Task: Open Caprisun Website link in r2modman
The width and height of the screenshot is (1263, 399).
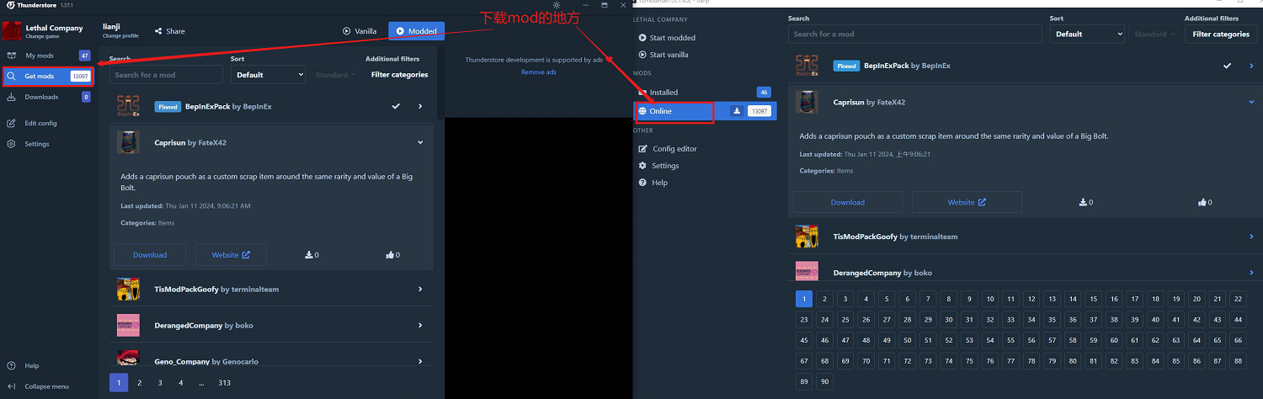Action: [x=967, y=202]
